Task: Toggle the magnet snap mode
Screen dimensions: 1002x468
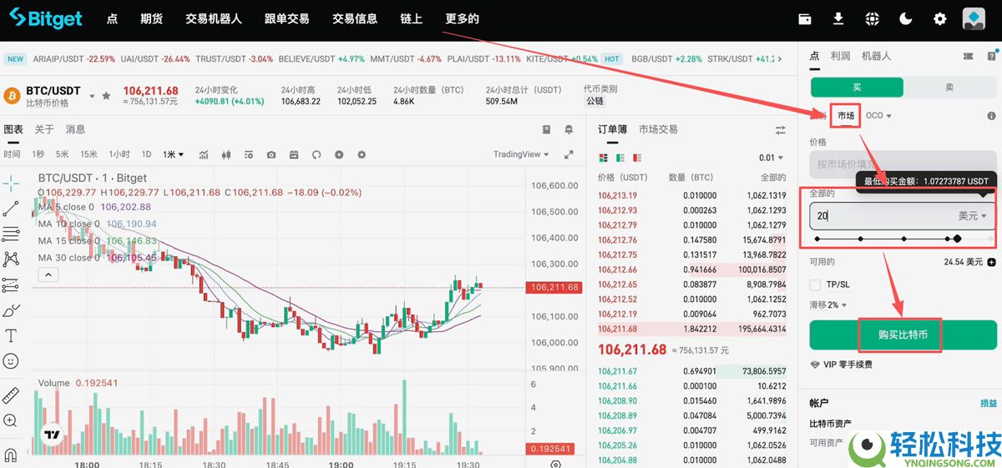Action: pyautogui.click(x=11, y=455)
